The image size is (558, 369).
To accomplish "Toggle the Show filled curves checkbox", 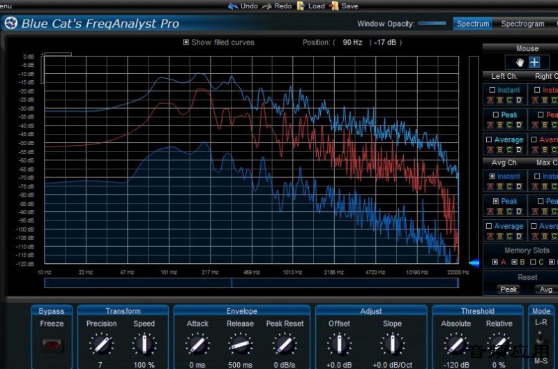I will click(186, 43).
